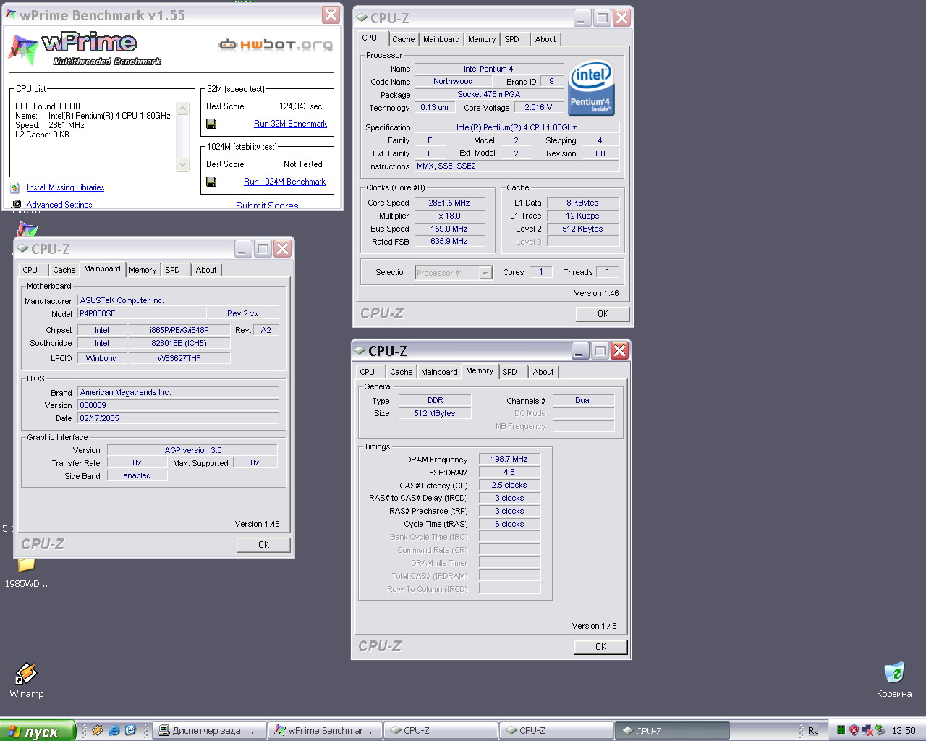Screen dimensions: 926x741
Task: Launch Internet Explorer from quick launch
Action: pyautogui.click(x=114, y=730)
